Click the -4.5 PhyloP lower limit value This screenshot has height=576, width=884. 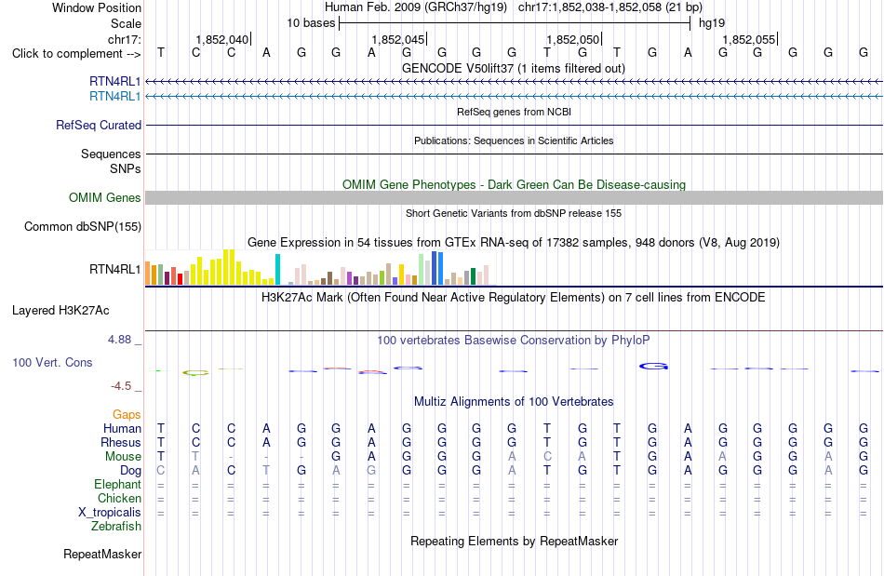coord(121,386)
